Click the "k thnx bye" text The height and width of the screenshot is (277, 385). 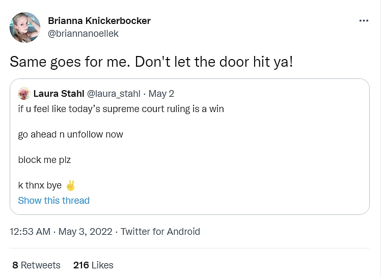pos(40,185)
